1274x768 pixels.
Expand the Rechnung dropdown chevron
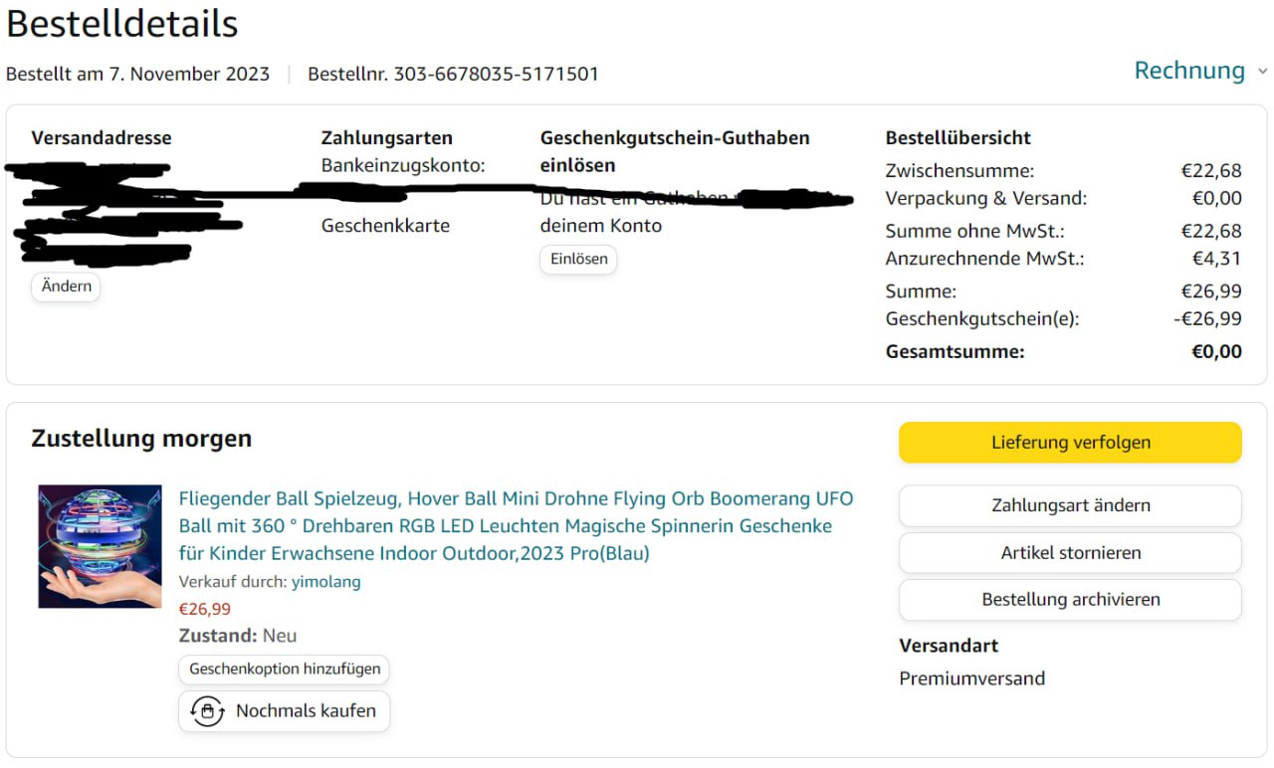tap(1262, 72)
